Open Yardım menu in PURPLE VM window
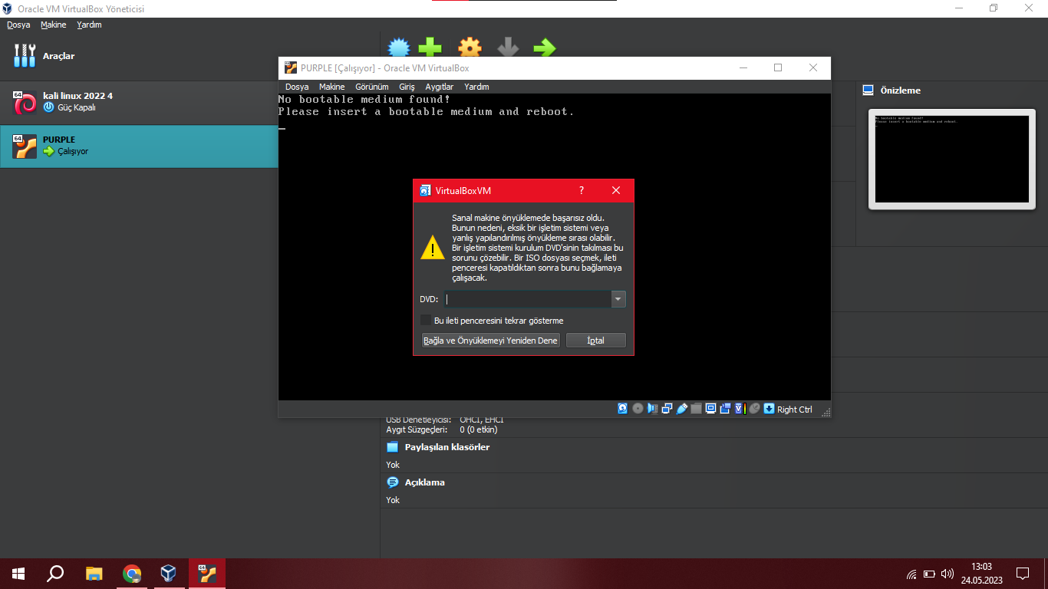This screenshot has width=1048, height=589. click(476, 87)
